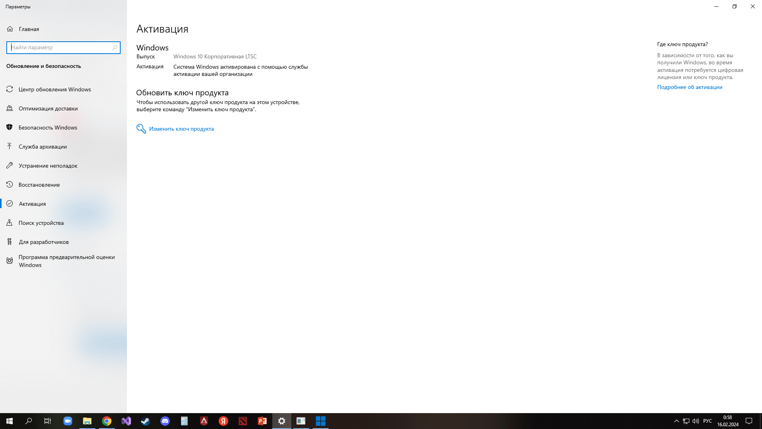This screenshot has height=429, width=762.
Task: Open the window-preview icon next to Settings gear
Action: (301, 421)
